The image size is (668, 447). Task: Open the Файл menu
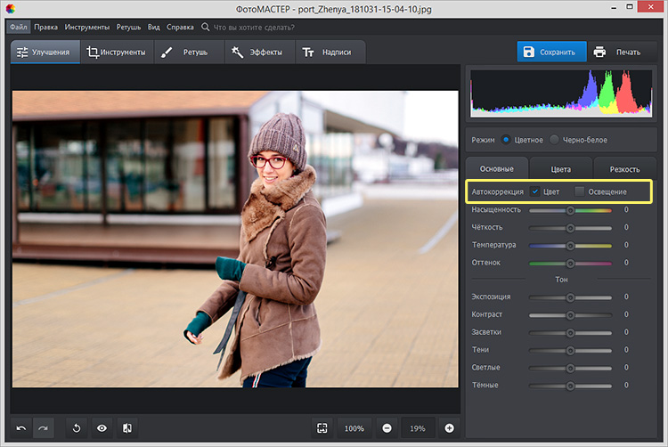tap(18, 28)
